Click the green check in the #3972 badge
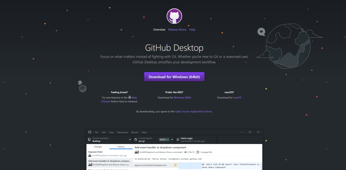 [168, 140]
